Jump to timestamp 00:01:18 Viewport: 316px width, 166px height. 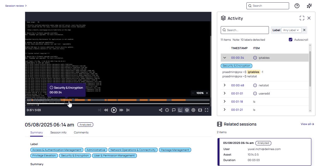237,102
